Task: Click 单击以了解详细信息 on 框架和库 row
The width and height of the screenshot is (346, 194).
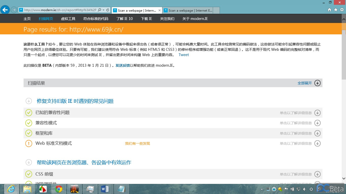Action: coord(296,133)
